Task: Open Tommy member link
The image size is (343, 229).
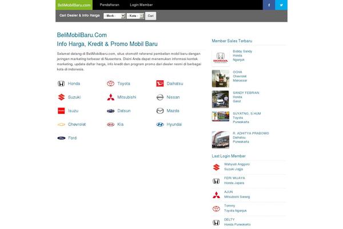Action: click(229, 206)
